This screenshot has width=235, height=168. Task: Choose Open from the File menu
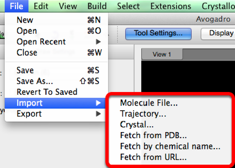(27, 31)
